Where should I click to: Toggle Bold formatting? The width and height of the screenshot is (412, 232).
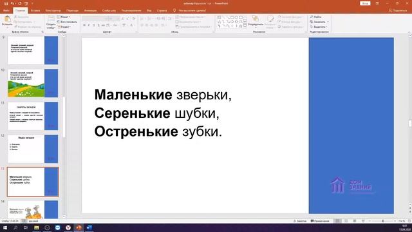(x=84, y=25)
